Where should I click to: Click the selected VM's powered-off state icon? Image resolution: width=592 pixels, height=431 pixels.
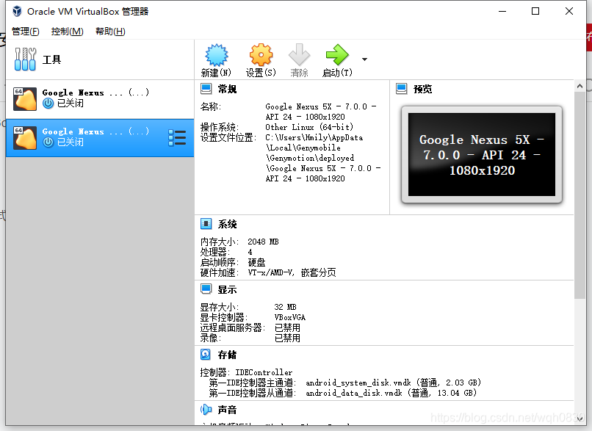pyautogui.click(x=48, y=142)
